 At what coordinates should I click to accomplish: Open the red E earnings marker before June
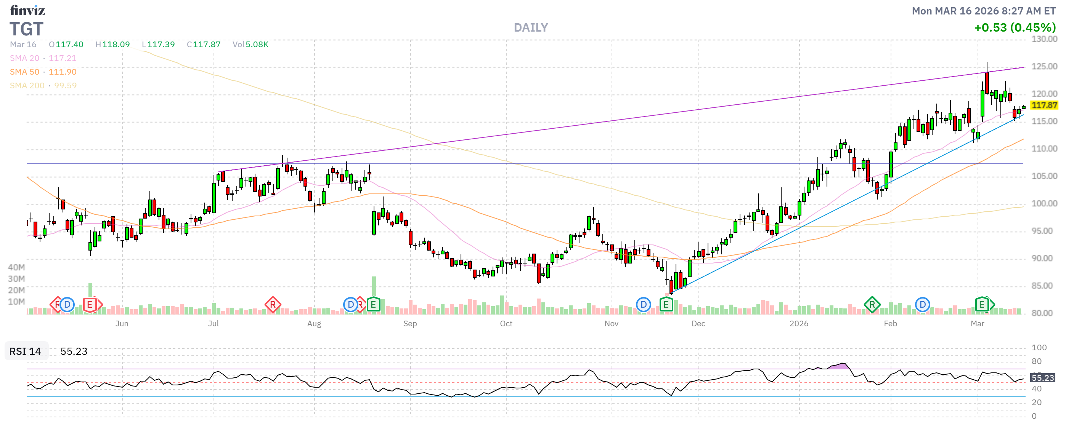pos(90,305)
